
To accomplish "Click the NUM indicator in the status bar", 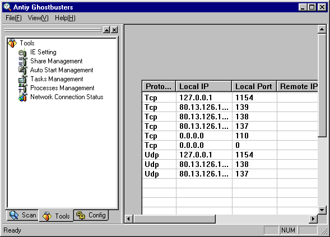I will coord(288,230).
